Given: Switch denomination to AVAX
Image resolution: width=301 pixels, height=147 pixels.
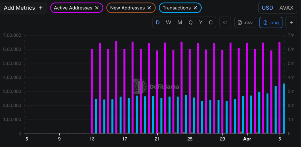Looking at the screenshot, I should tap(286, 8).
